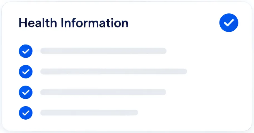The height and width of the screenshot is (133, 254).
Task: Open the list entry under the Health Information title
Action: [93, 51]
